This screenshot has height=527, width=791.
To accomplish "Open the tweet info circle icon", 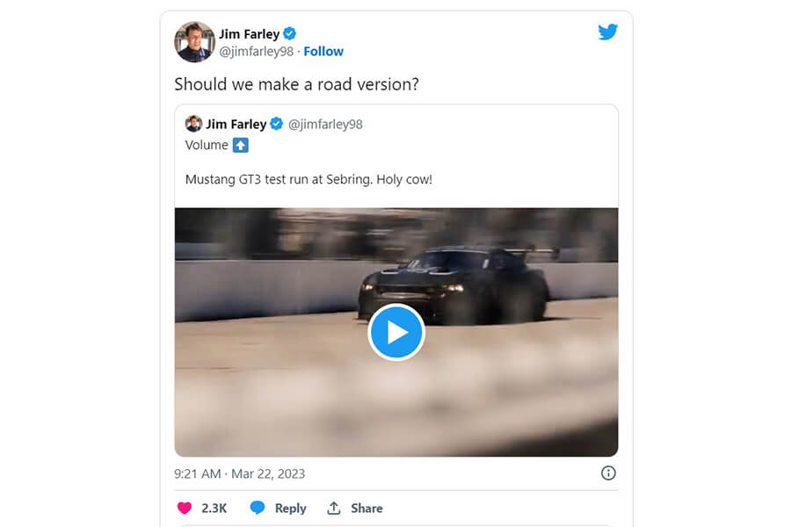I will coord(608,473).
